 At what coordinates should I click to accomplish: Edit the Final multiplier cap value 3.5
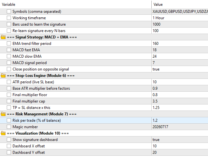pos(180,101)
